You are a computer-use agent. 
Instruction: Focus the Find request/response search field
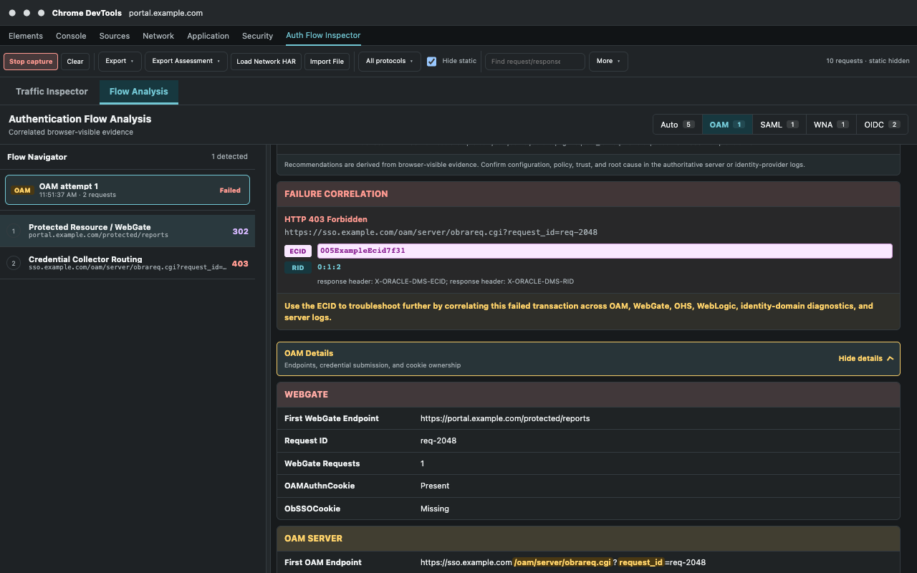[x=535, y=62]
